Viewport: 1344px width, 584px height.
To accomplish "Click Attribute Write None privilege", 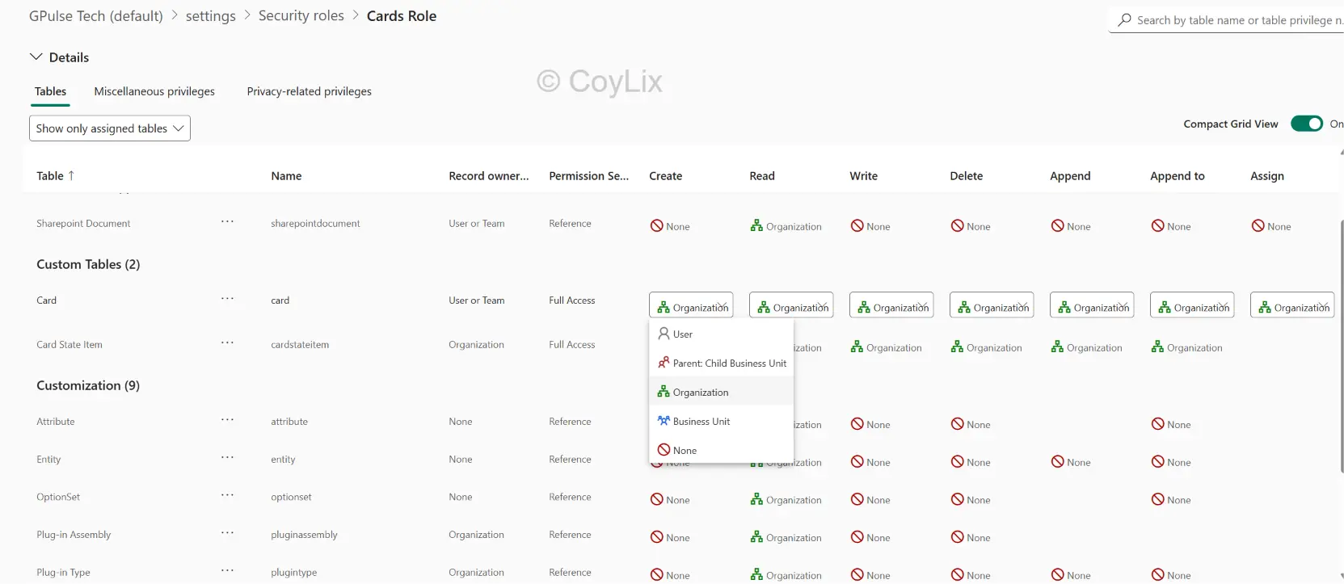I will (870, 424).
